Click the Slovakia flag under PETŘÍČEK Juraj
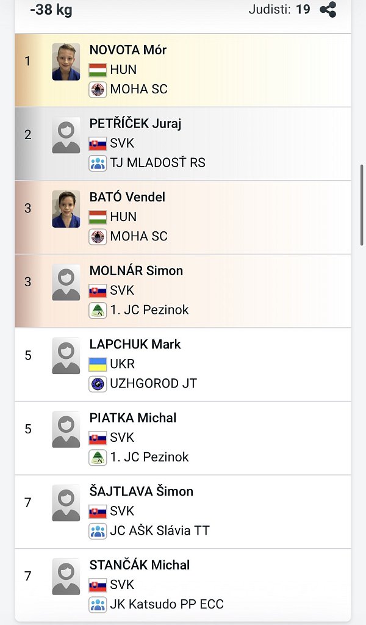366x625 pixels. click(x=98, y=143)
